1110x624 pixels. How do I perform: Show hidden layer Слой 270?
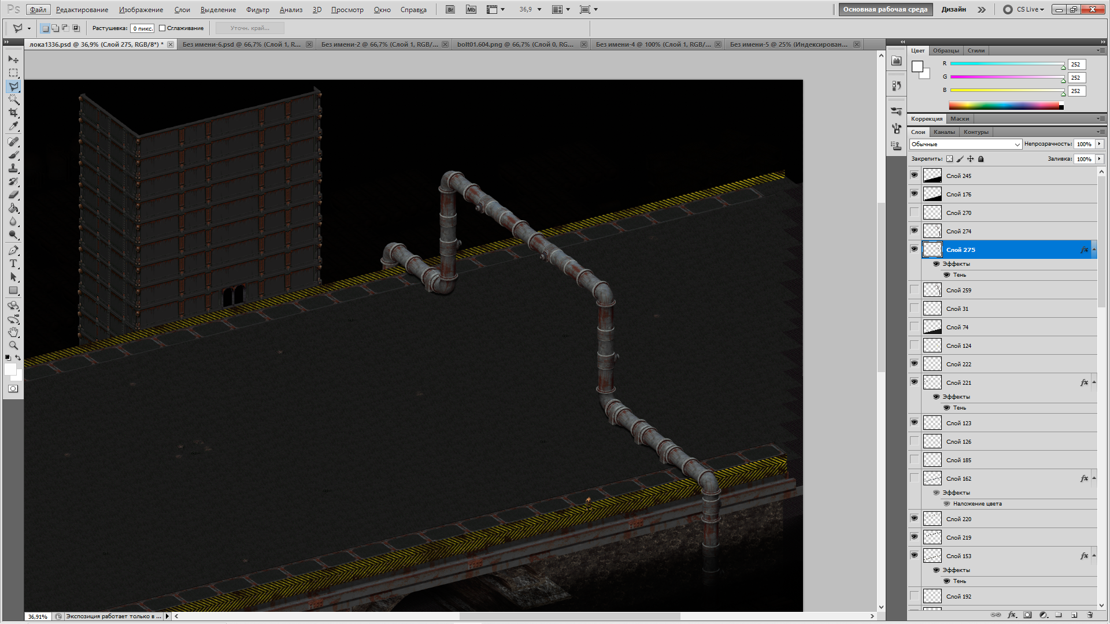pos(914,213)
